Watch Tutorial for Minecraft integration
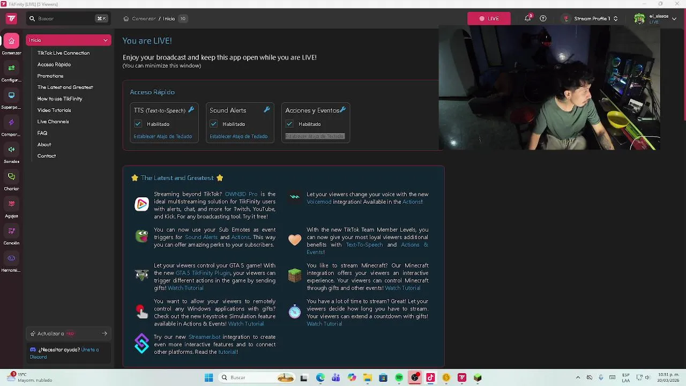Screen dimensions: 686x386 click(x=402, y=288)
